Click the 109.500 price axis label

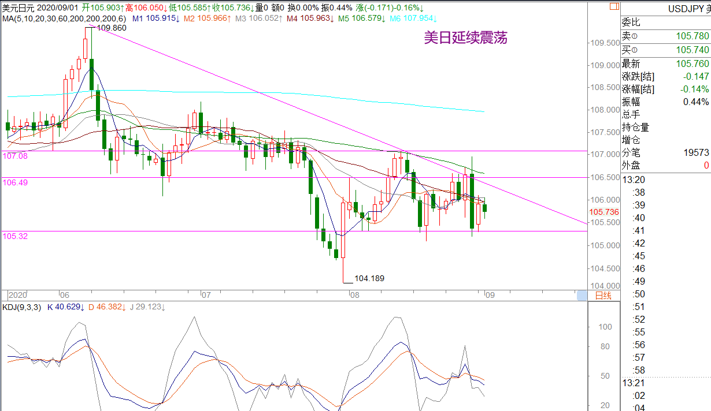[604, 43]
